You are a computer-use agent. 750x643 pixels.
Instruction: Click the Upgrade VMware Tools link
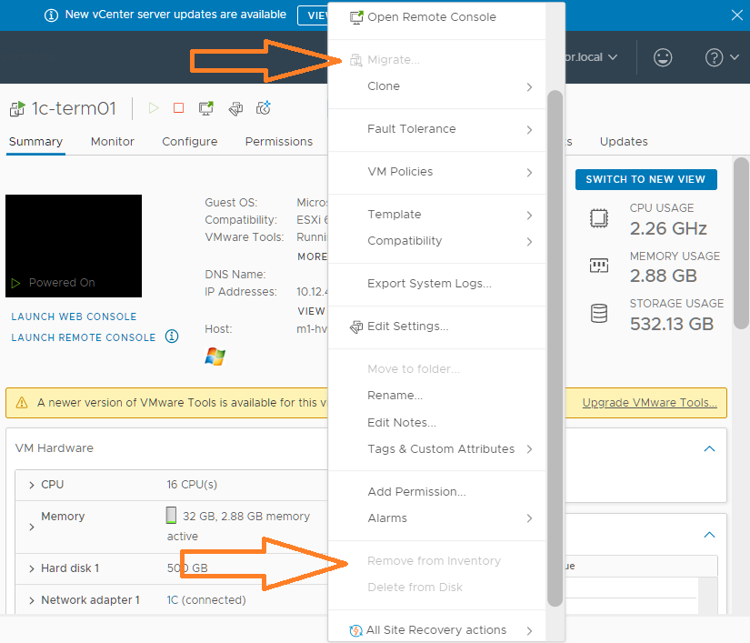click(650, 403)
